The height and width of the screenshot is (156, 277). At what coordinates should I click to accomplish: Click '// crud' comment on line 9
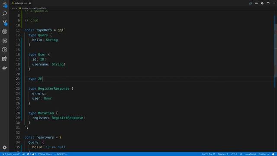pos(31,20)
